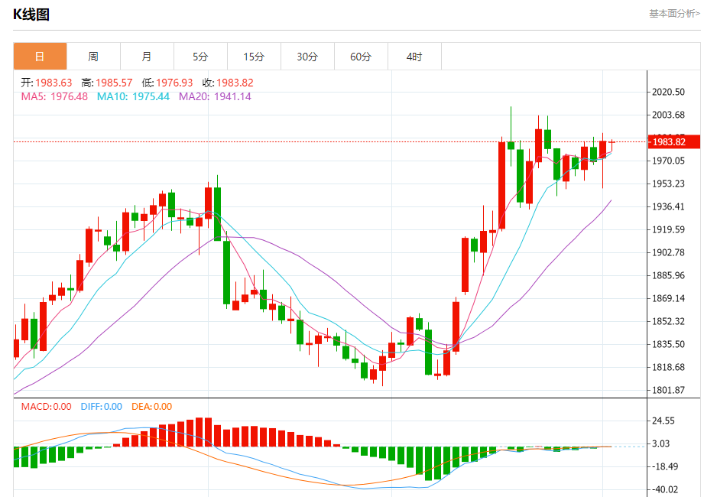Switch to the 周 weekly tab
This screenshot has height=497, width=704.
pyautogui.click(x=93, y=57)
